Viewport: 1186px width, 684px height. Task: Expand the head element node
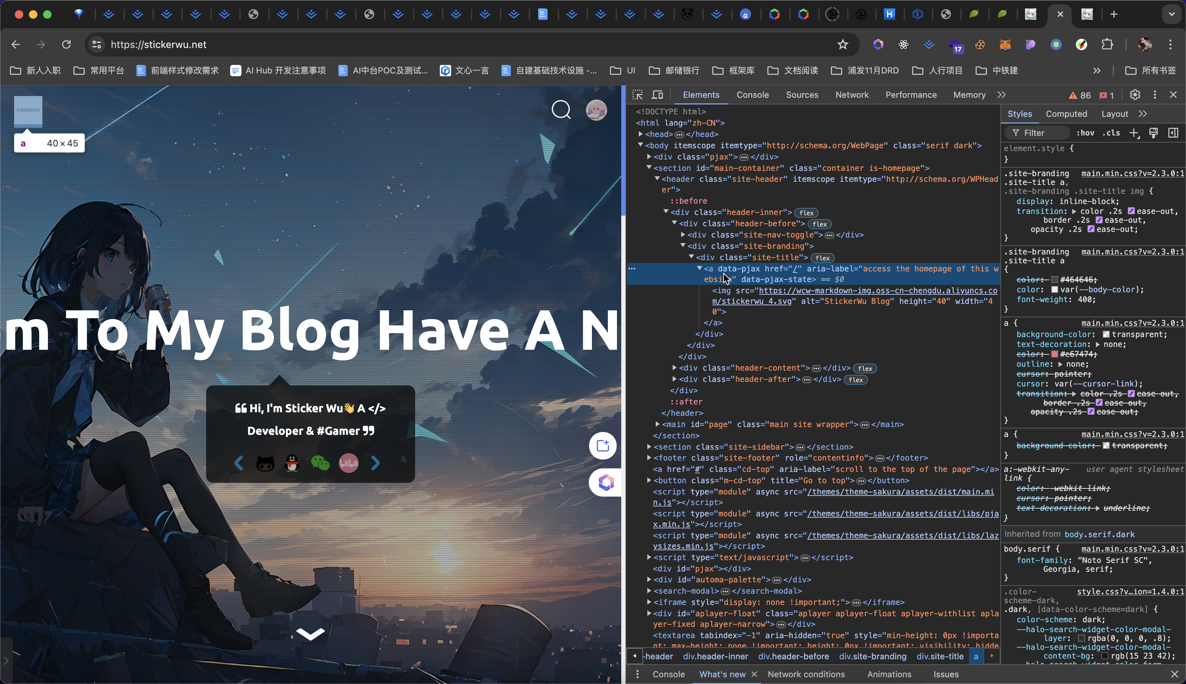pyautogui.click(x=640, y=134)
